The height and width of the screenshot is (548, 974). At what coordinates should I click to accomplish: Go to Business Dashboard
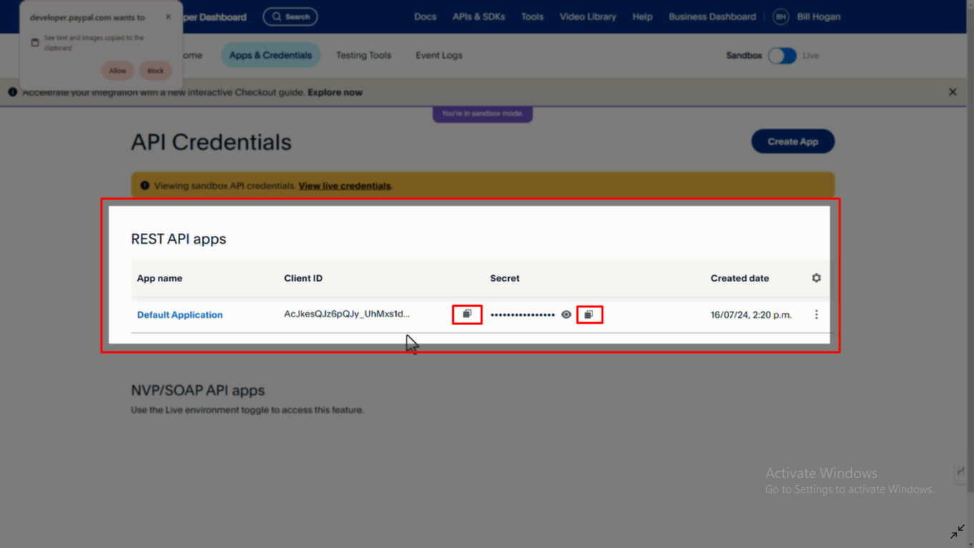pyautogui.click(x=712, y=16)
